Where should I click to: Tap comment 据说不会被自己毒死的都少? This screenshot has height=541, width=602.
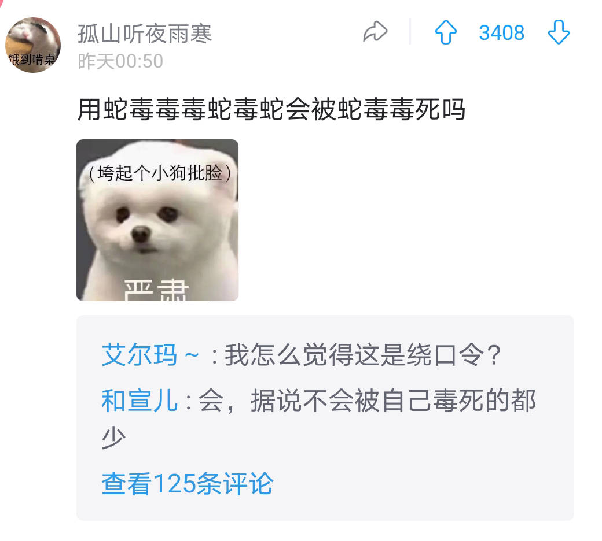click(319, 419)
